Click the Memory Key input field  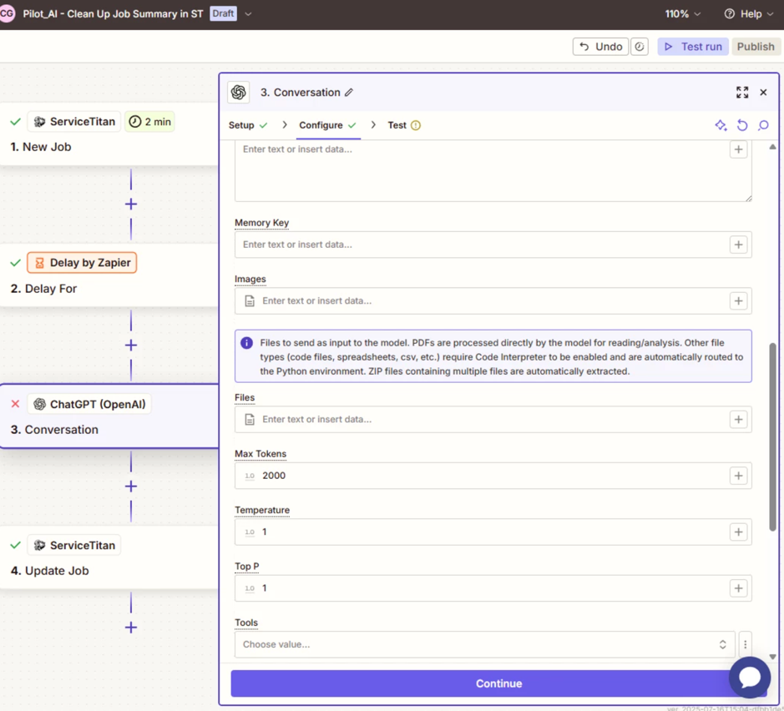[493, 245]
